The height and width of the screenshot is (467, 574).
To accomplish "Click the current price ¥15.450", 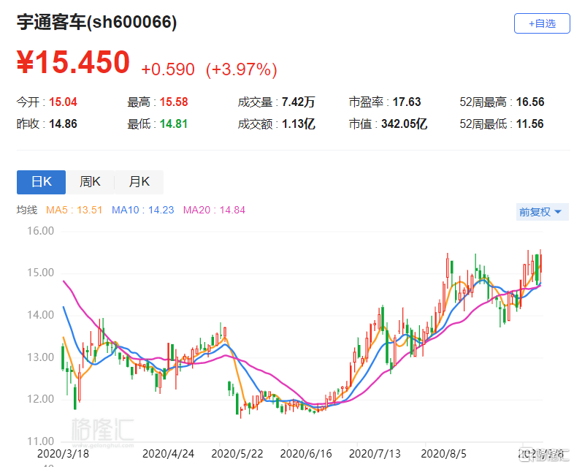I will point(73,62).
